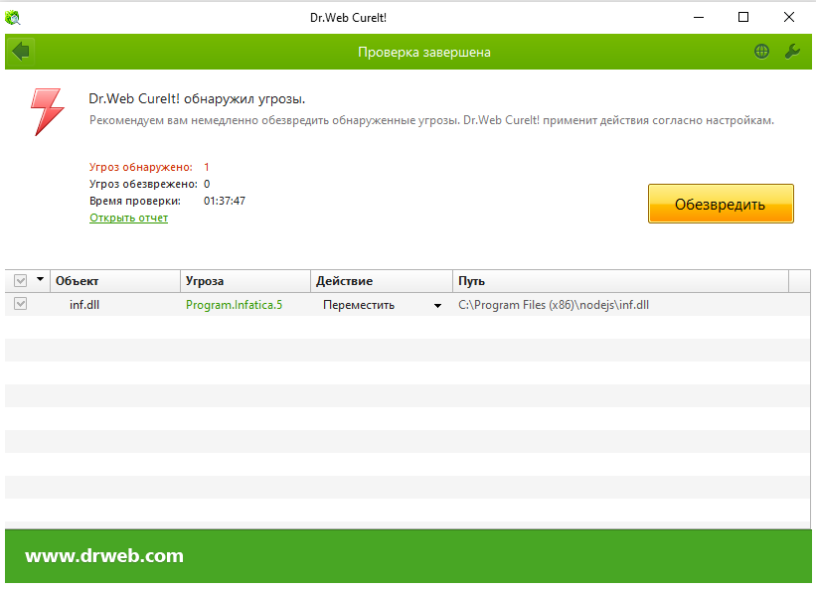Viewport: 816px width, 589px height.
Task: Sort by the Действие column header
Action: coord(382,281)
